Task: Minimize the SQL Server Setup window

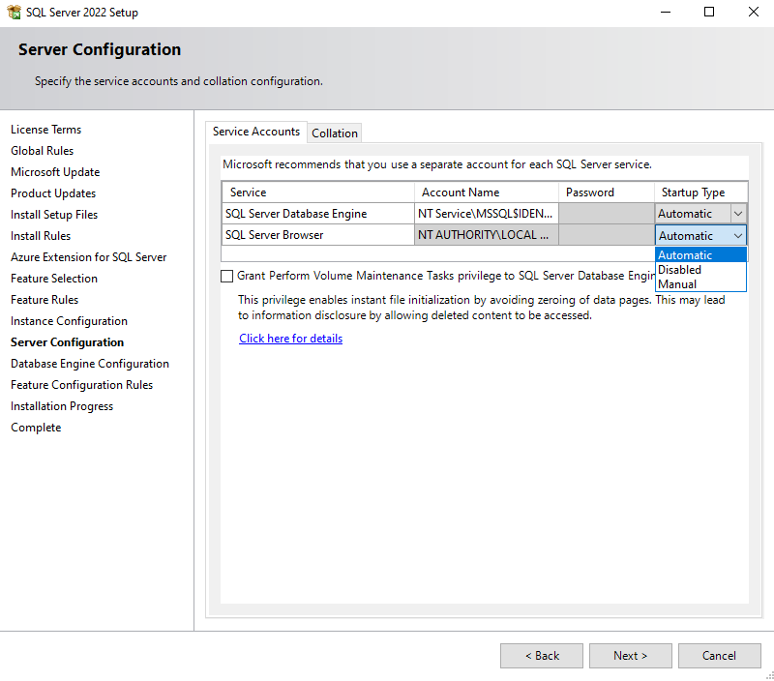Action: pyautogui.click(x=666, y=12)
